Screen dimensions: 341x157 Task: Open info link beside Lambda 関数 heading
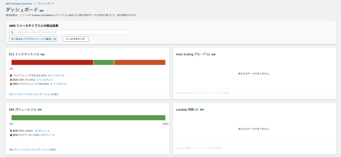click(202, 110)
